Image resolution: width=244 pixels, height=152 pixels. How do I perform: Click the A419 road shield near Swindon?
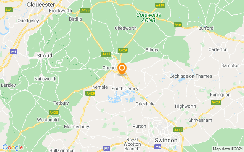178,130
